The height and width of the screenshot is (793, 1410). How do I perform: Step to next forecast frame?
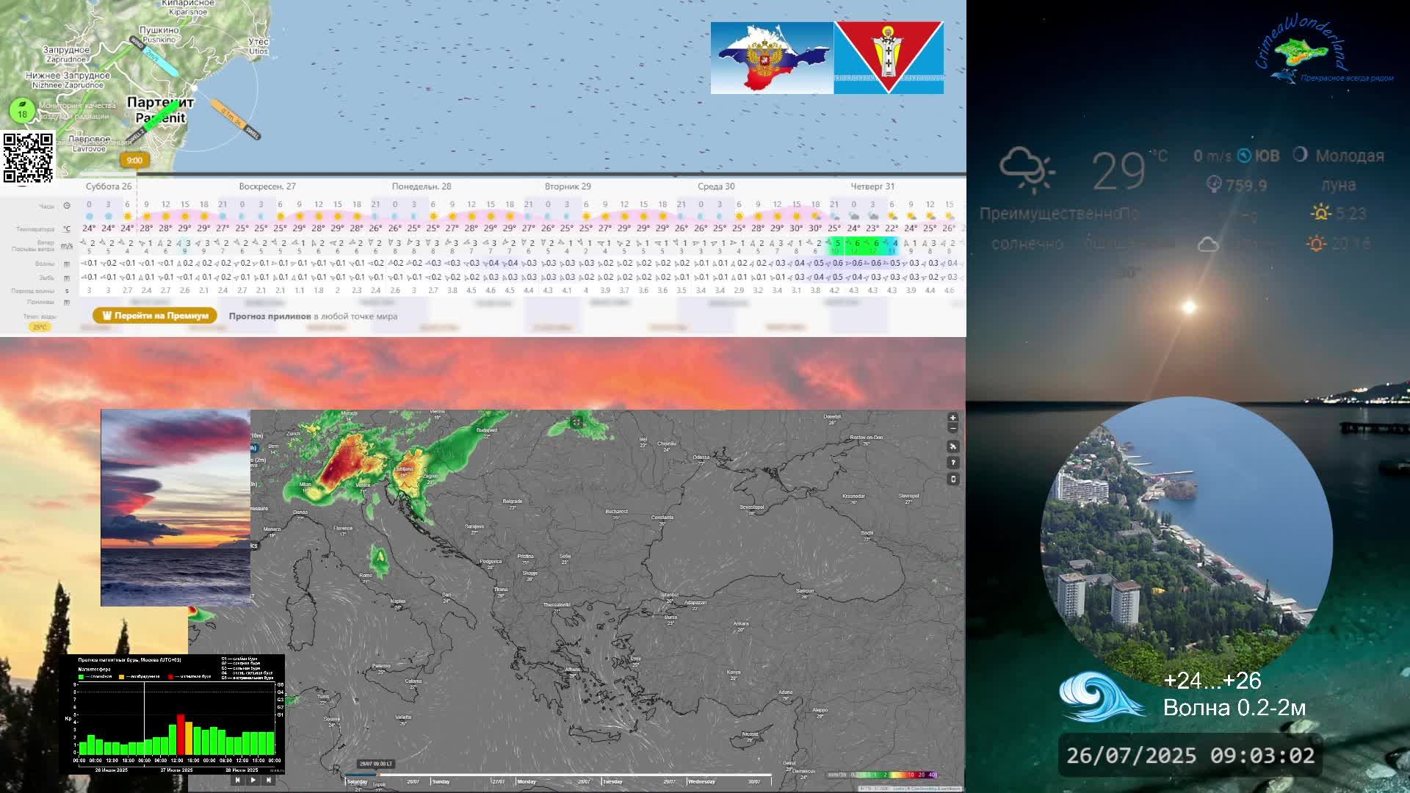point(268,780)
